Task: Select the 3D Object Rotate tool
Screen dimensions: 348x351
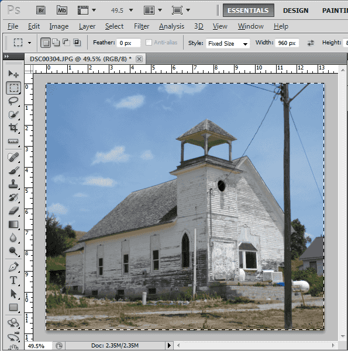Action: coord(13,323)
